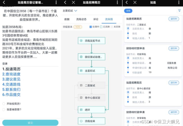Click 进行中 badge on 各中心面试官 card
This screenshot has height=126, width=183.
[174, 83]
